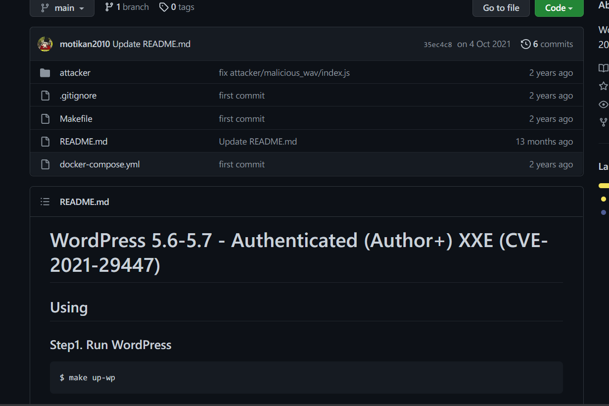Click the README.md file icon in list

(45, 142)
